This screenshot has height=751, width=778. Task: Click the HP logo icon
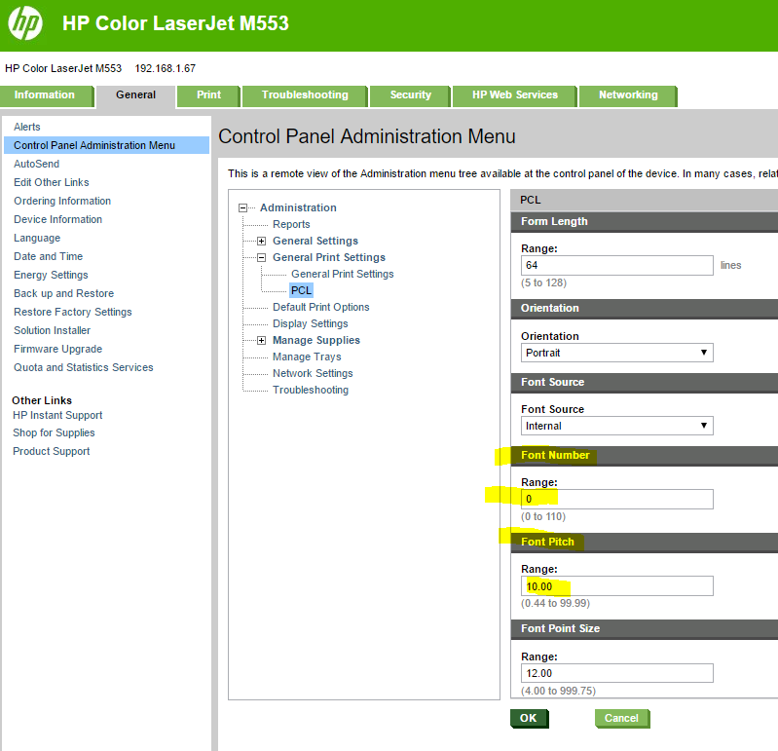[25, 24]
